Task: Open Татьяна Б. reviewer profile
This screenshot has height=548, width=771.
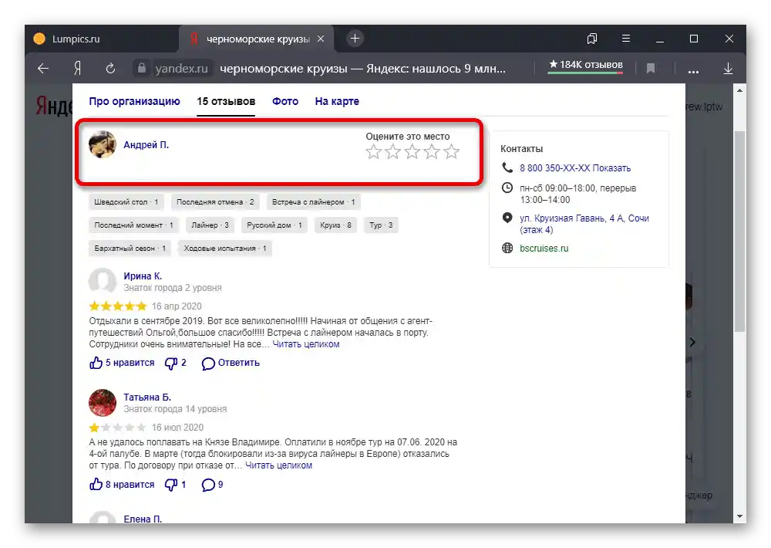Action: (147, 397)
